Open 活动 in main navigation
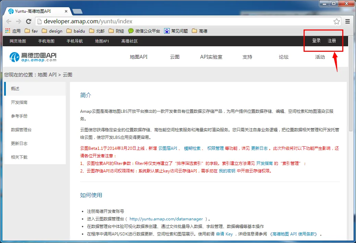Viewport: 356px width, 243px height. tap(320, 57)
